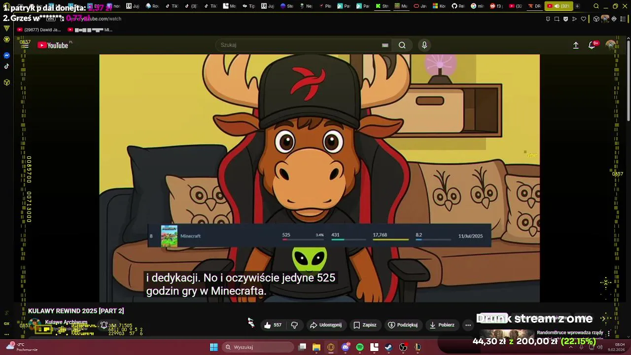631x355 pixels.
Task: Open Messenger in the Opera GX sidebar
Action: point(7,55)
